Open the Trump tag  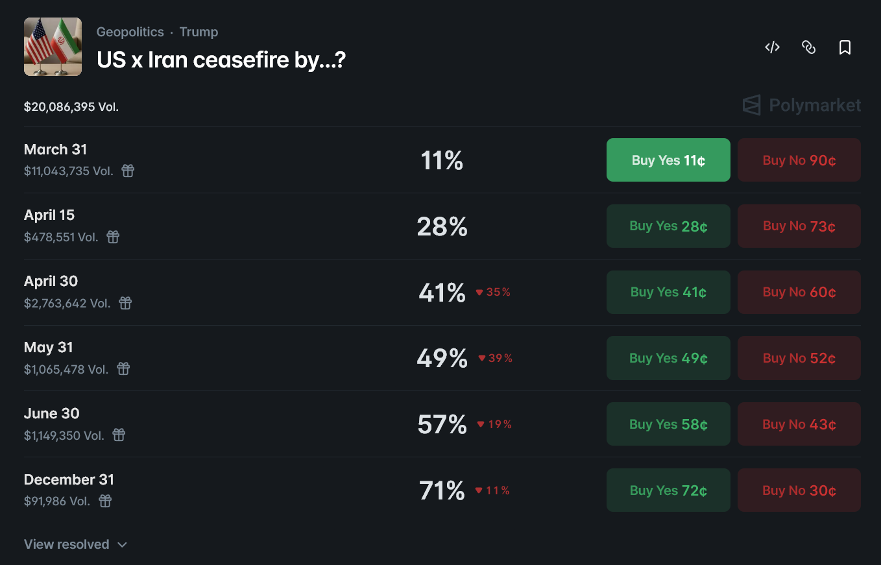tap(199, 32)
